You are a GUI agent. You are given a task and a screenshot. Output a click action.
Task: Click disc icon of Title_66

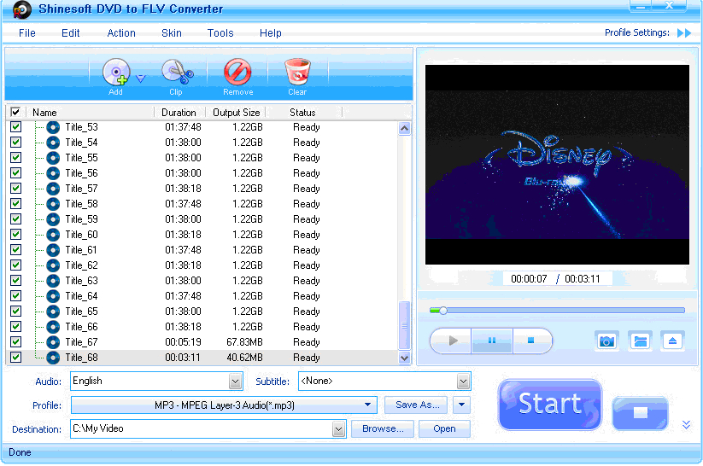tap(53, 327)
